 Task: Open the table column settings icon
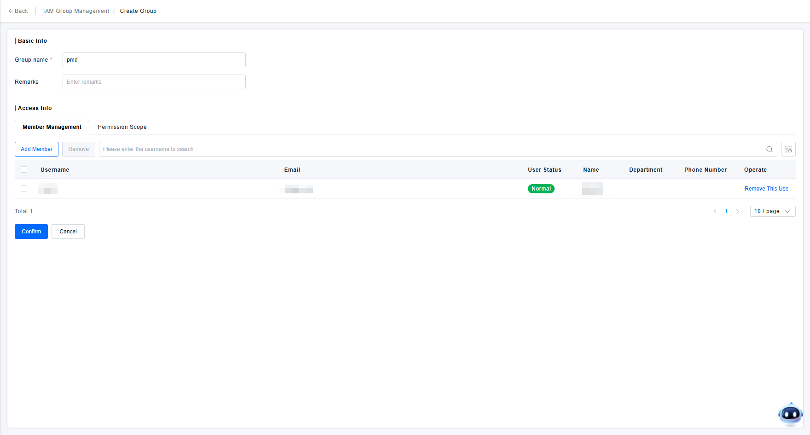(788, 149)
